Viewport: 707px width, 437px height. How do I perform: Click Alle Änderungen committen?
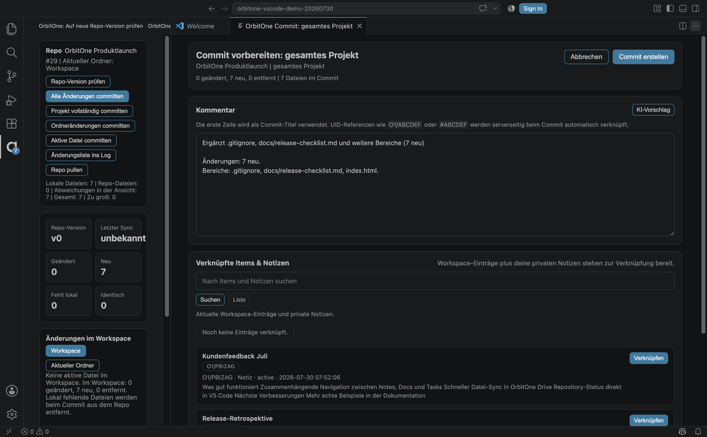[87, 96]
